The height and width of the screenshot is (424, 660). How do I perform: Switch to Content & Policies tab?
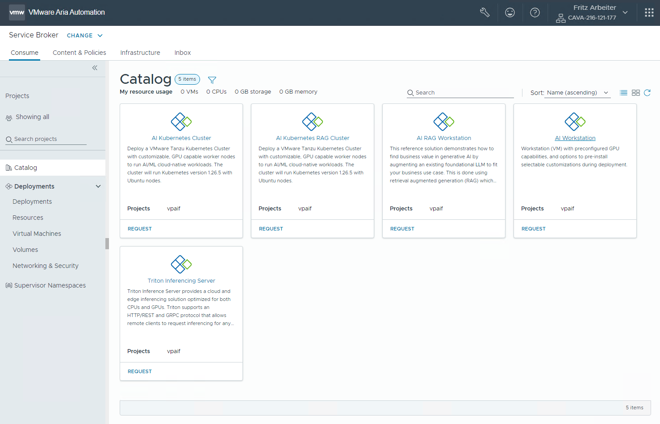(x=79, y=53)
